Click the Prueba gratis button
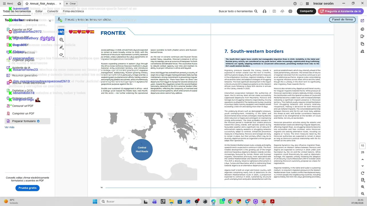Image resolution: width=367 pixels, height=206 pixels. (x=28, y=188)
